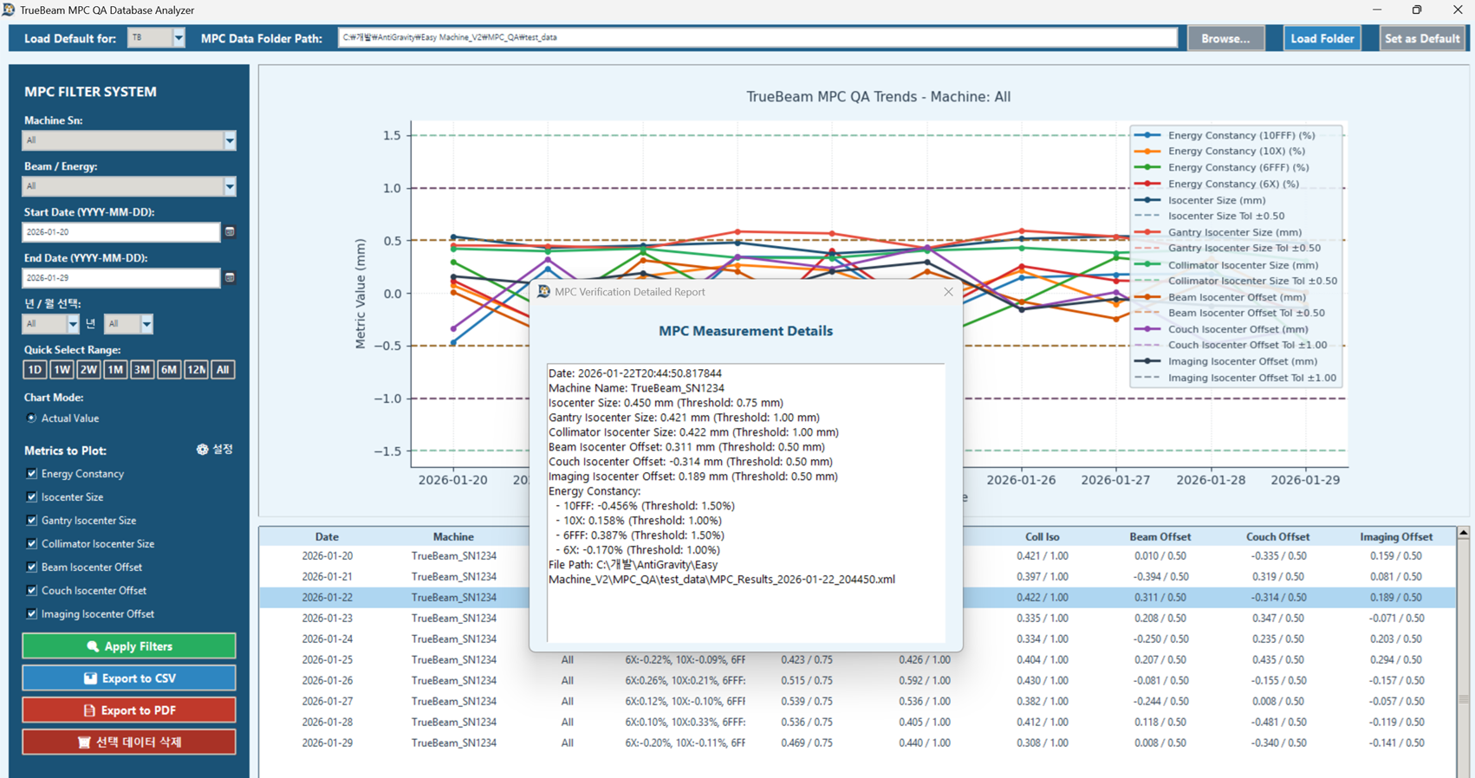Uncheck the Isocenter Size metric
This screenshot has width=1475, height=778.
[x=32, y=497]
